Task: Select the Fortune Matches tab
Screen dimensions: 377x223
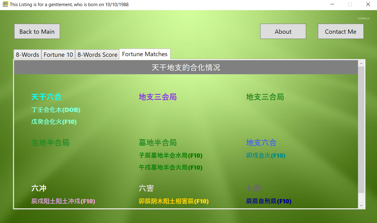Action: click(x=145, y=54)
